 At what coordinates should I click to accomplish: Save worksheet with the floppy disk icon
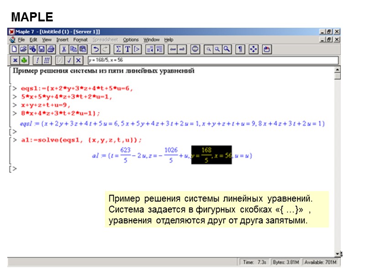(42, 49)
